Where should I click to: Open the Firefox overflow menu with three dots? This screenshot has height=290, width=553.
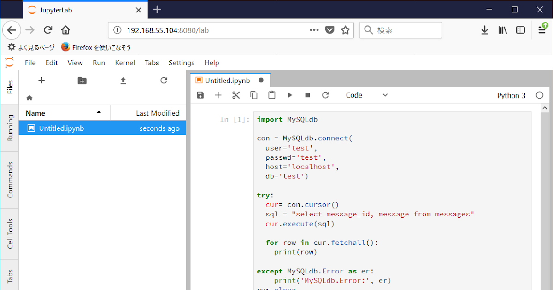(314, 29)
